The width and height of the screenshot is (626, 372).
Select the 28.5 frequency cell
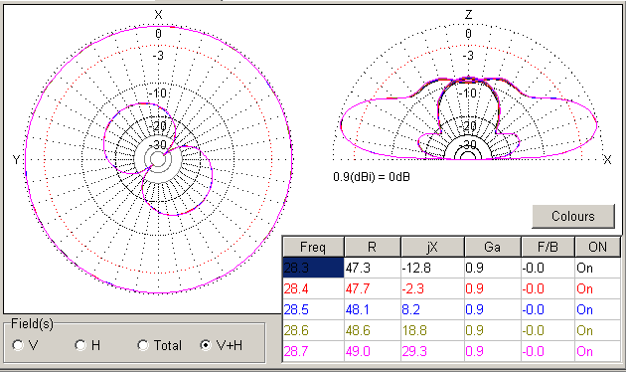coord(313,309)
